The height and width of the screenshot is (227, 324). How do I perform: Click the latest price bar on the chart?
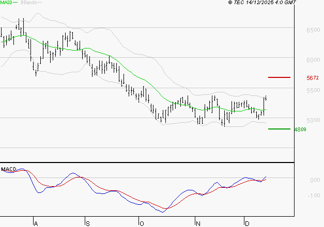click(266, 98)
